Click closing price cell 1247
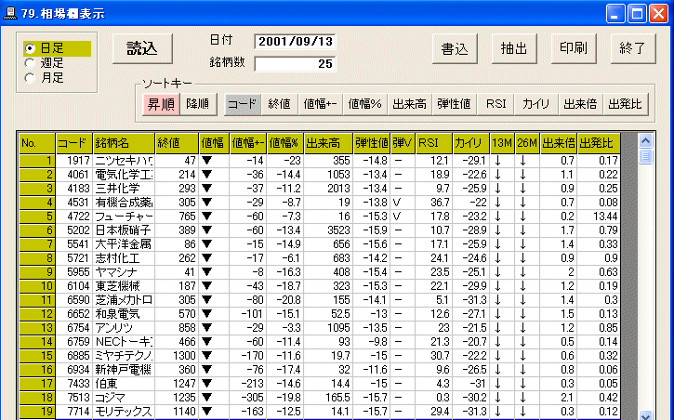The height and width of the screenshot is (420, 674). click(177, 384)
